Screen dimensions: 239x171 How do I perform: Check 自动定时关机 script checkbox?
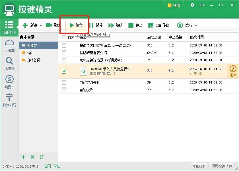point(64,82)
